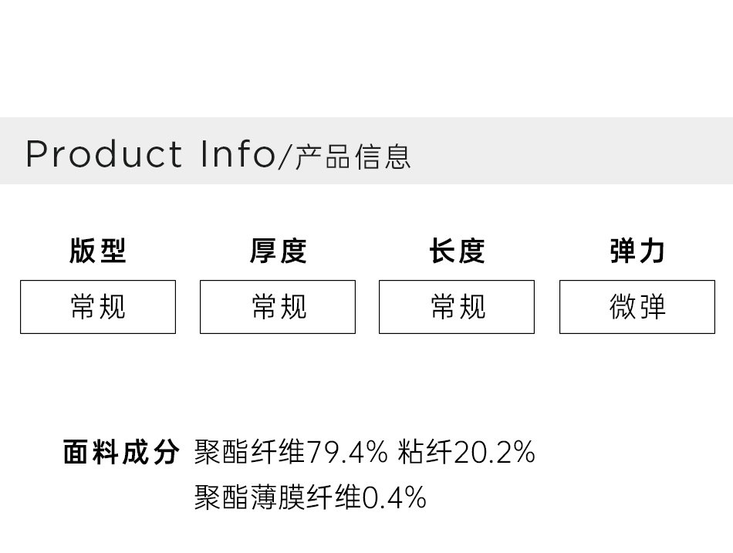Click the 弹力 attribute label
733x553 pixels.
click(637, 251)
